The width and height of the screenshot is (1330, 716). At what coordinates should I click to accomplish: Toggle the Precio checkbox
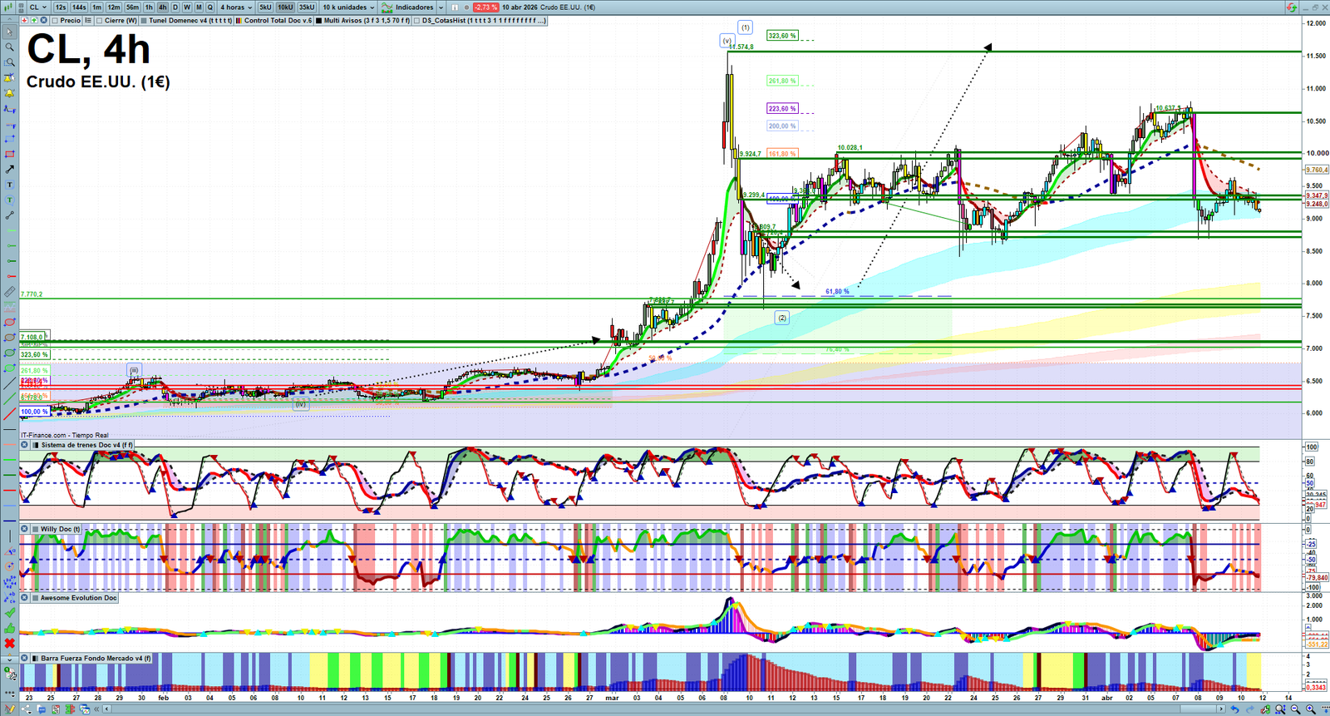tap(57, 20)
